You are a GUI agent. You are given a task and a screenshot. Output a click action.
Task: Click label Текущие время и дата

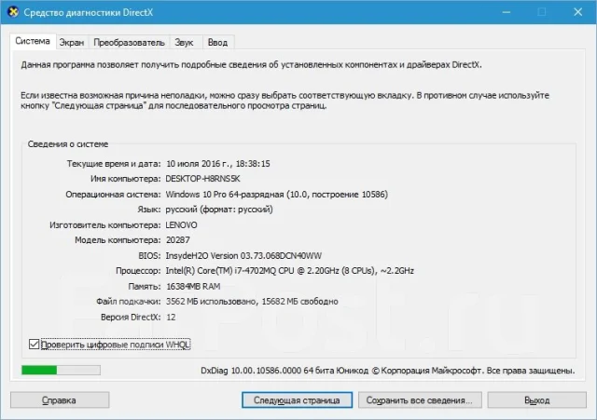pyautogui.click(x=114, y=164)
